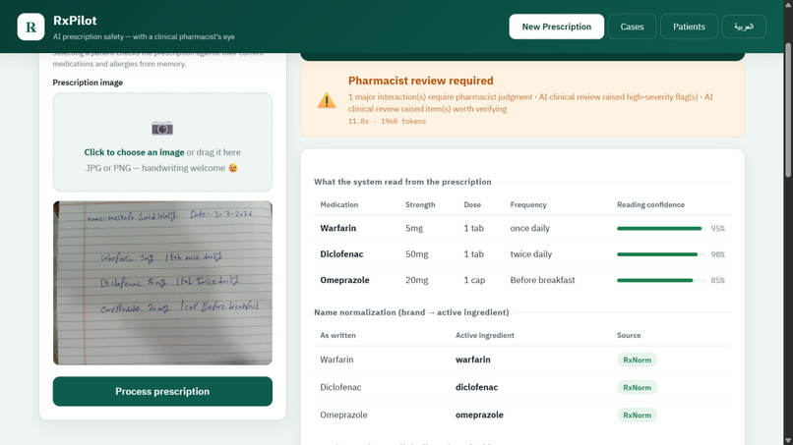The width and height of the screenshot is (793, 445).
Task: Click the RxPilot R logo icon
Action: tap(30, 27)
